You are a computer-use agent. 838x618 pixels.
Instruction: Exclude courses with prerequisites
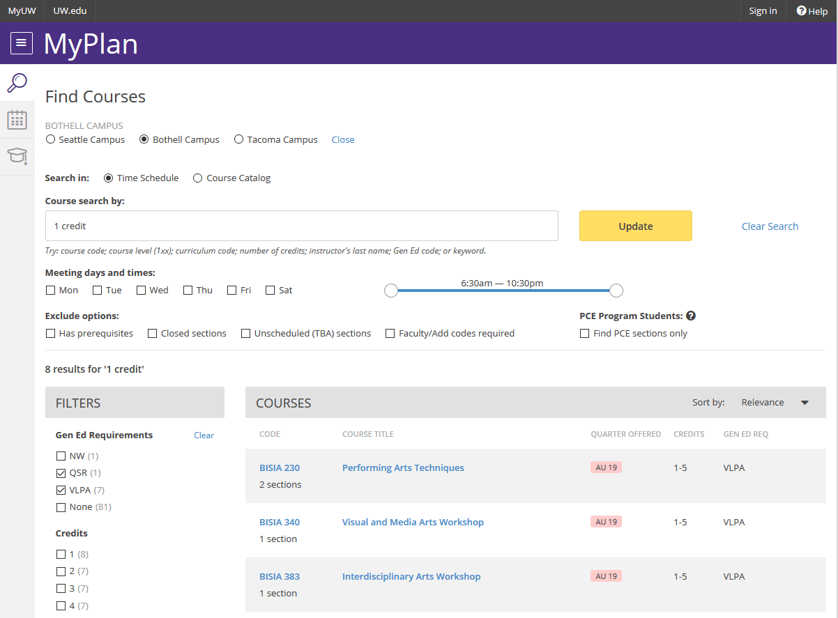[x=50, y=333]
